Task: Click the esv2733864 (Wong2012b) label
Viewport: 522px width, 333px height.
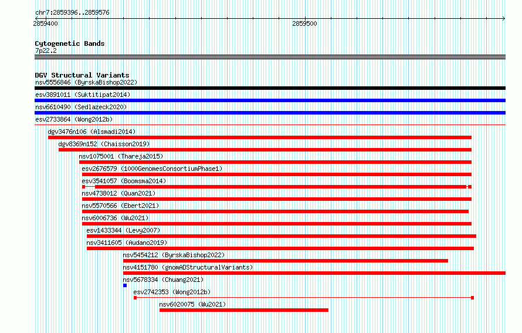Action: click(x=74, y=119)
